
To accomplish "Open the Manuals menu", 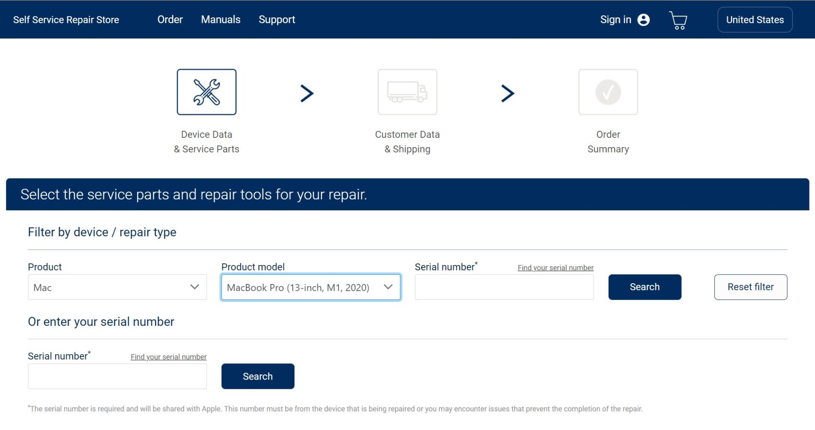I will [x=221, y=20].
